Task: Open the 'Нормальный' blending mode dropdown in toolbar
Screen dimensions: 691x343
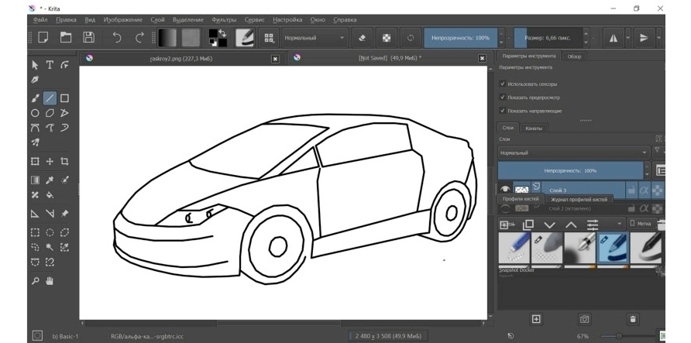Action: click(x=314, y=37)
